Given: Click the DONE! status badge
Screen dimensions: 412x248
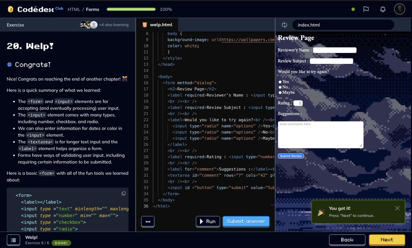Looking at the screenshot, I should [61, 243].
